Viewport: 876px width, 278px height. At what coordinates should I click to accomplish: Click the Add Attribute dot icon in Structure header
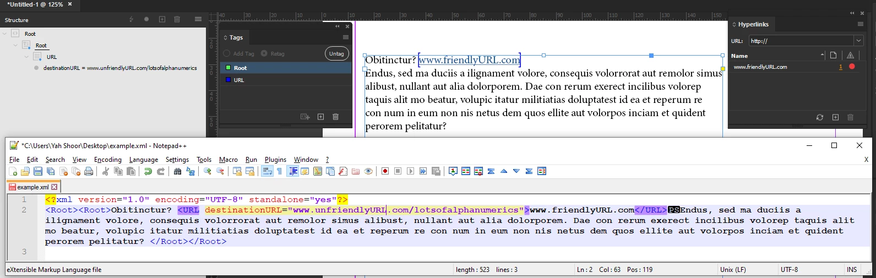146,19
